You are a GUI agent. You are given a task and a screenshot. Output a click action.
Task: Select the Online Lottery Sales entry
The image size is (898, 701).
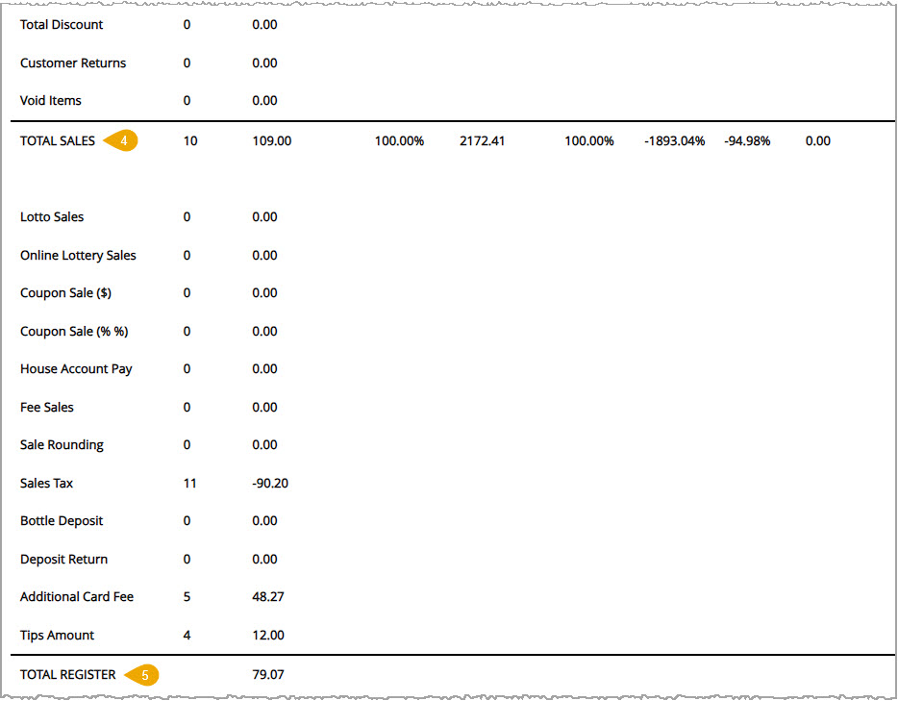[78, 255]
